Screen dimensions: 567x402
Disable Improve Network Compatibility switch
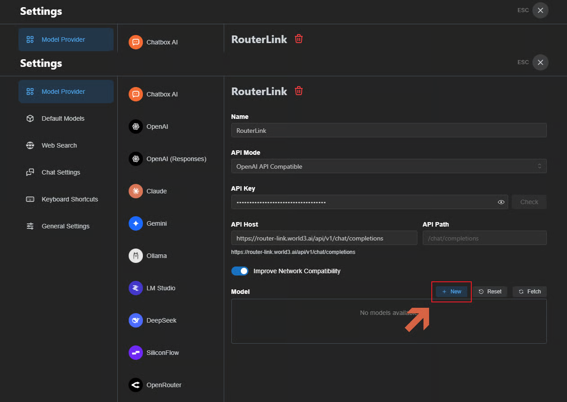coord(240,271)
